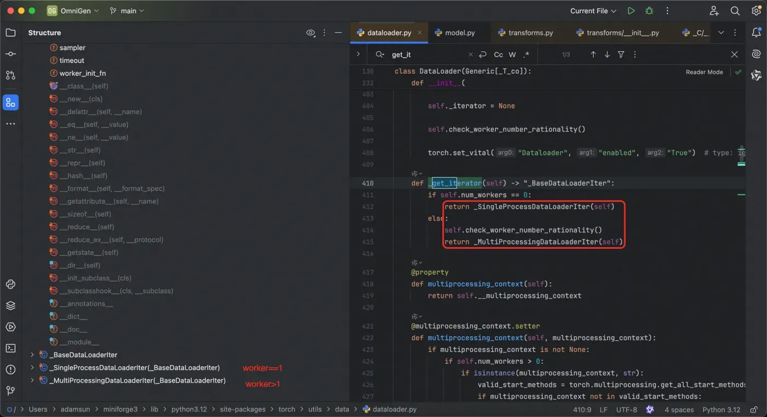767x417 pixels.
Task: Open the Problems tool window
Action: (10, 369)
